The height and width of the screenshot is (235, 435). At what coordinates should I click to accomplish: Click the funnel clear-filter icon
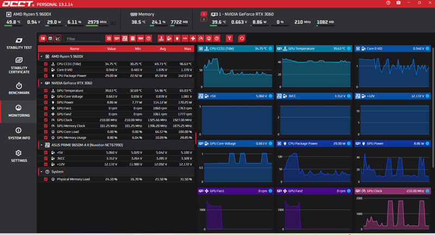tap(229, 39)
